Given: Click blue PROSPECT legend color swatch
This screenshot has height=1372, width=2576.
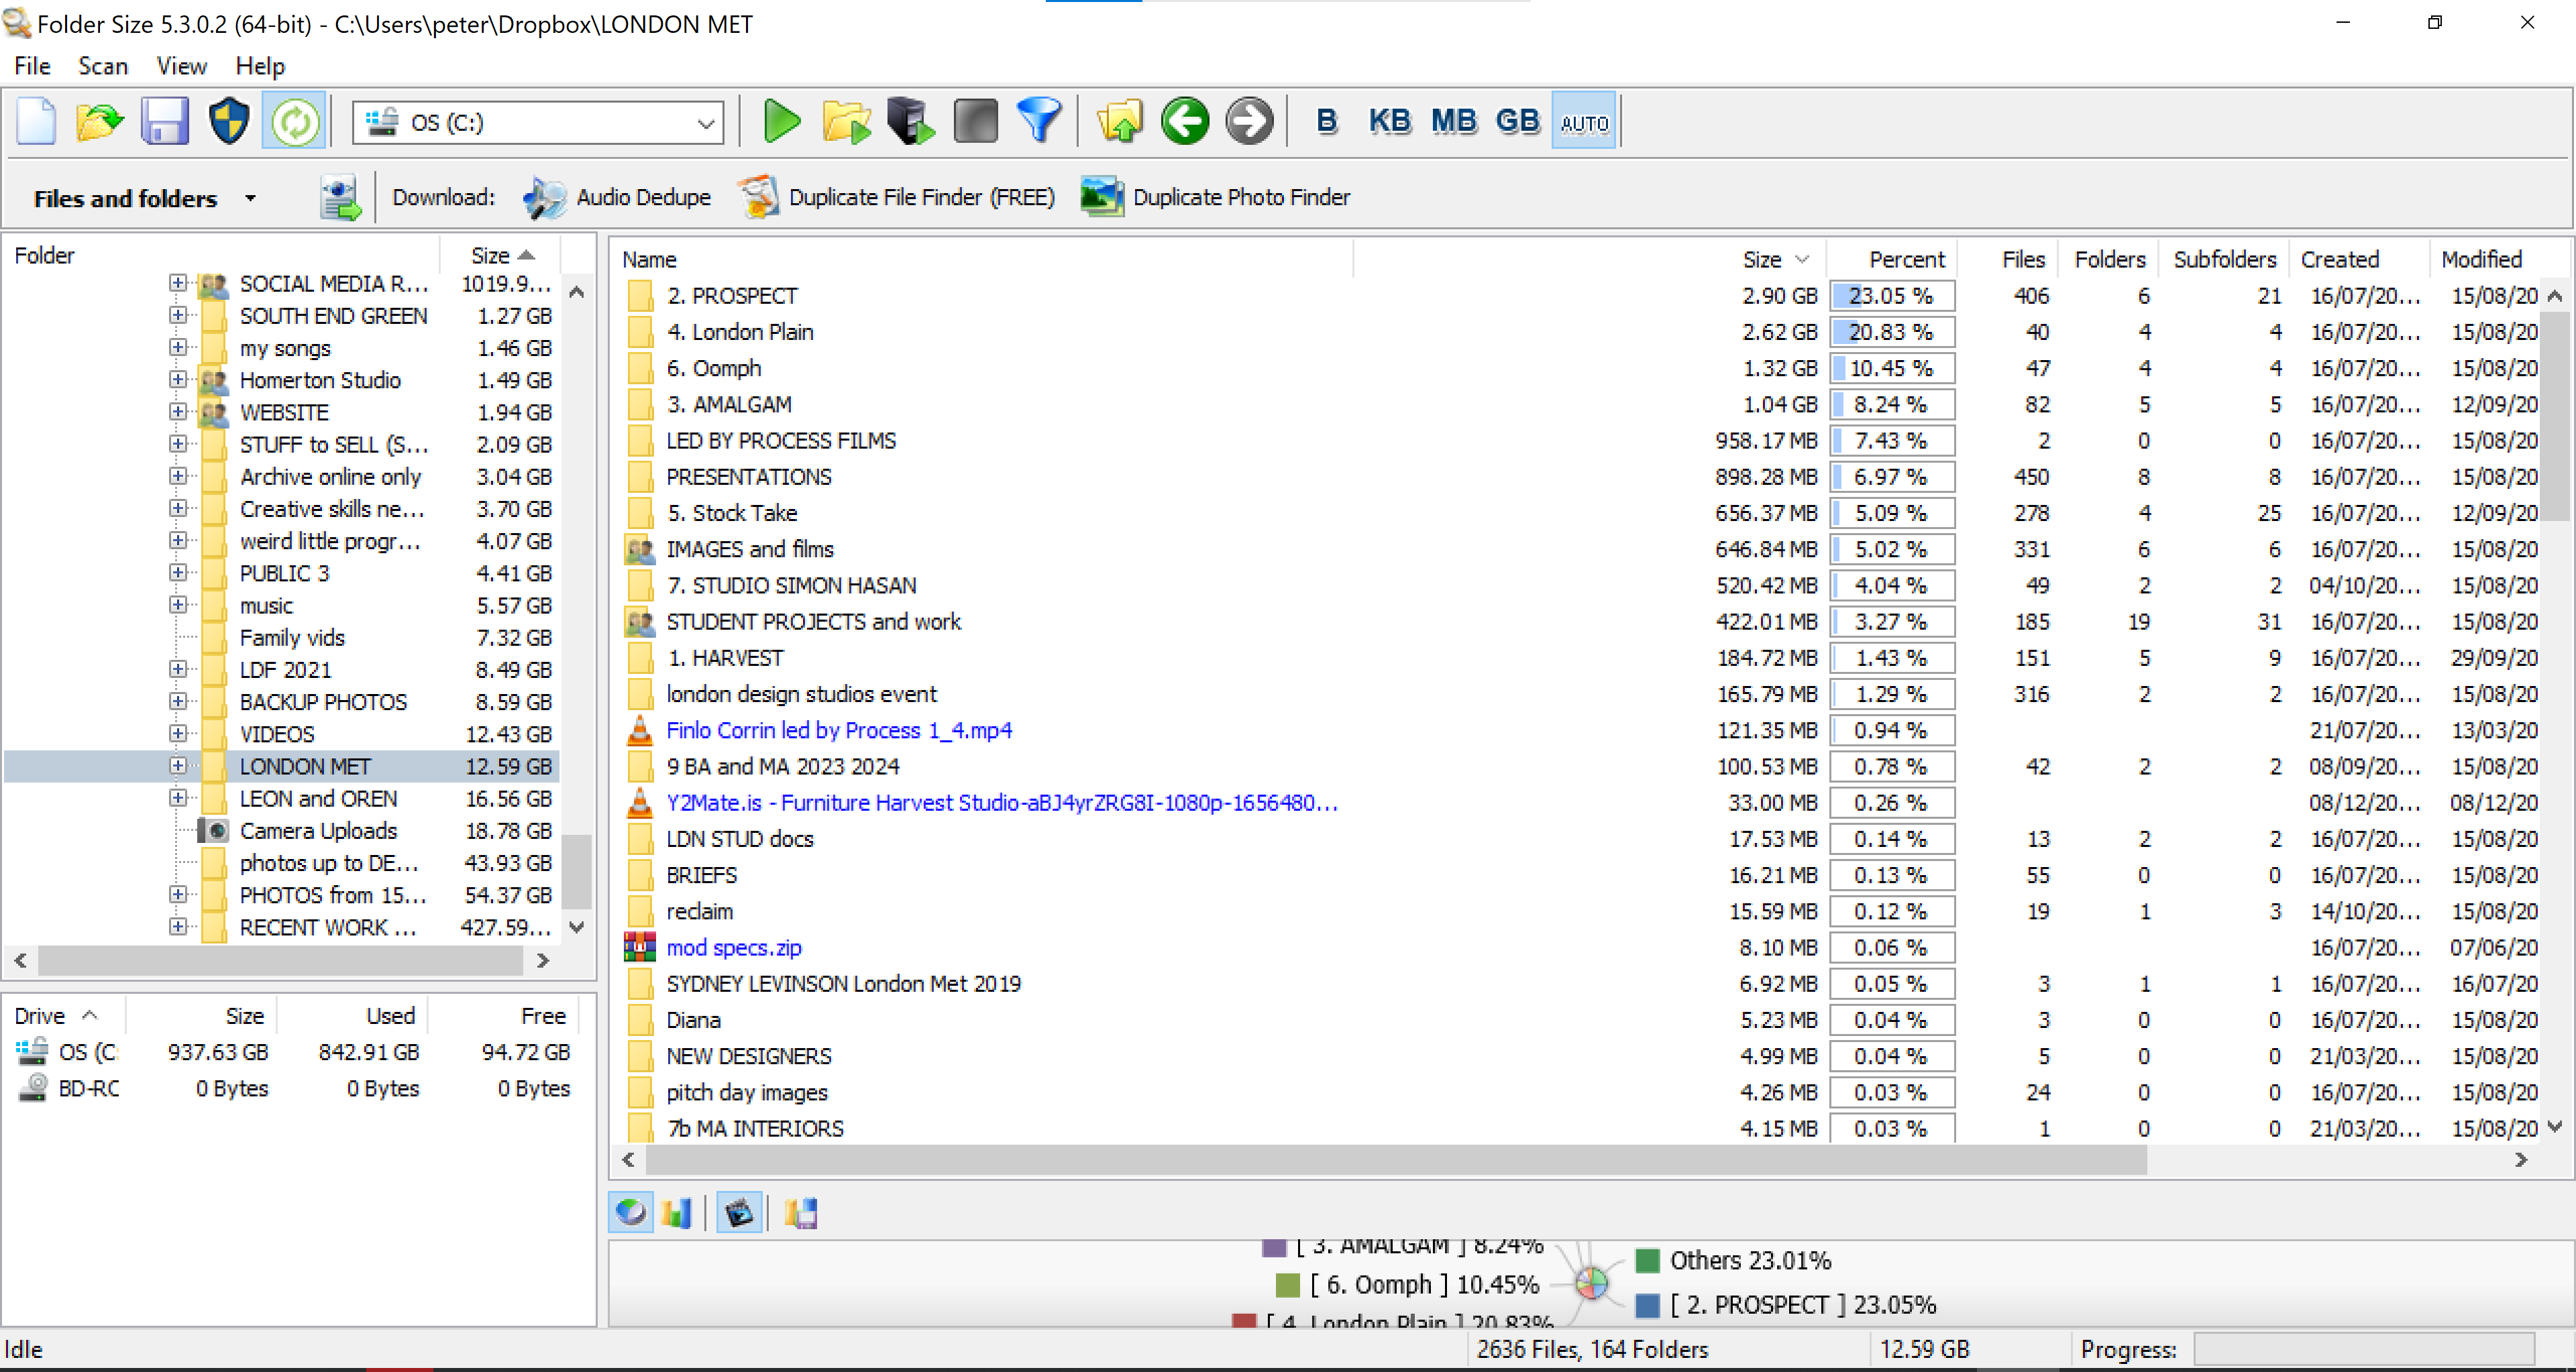Looking at the screenshot, I should [1648, 1305].
